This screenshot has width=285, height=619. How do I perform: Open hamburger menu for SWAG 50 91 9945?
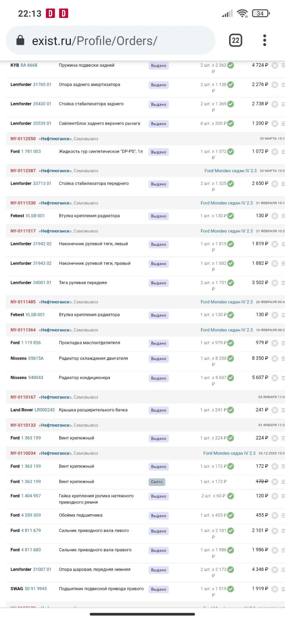(283, 589)
